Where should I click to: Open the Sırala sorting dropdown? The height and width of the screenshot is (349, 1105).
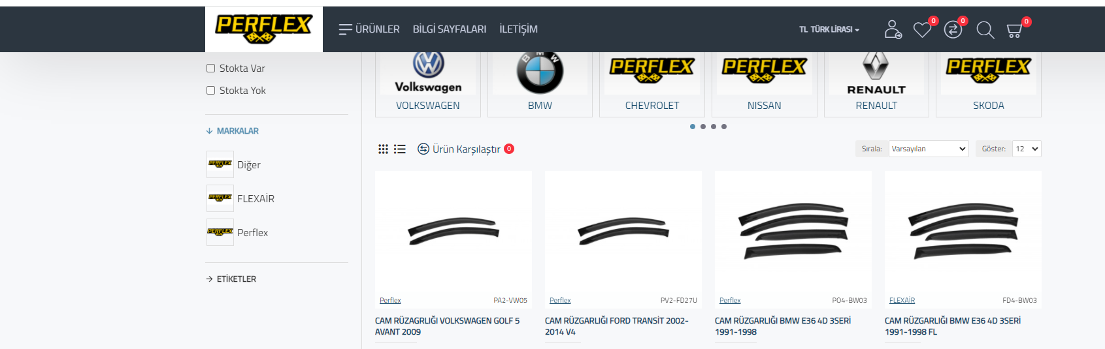(928, 149)
